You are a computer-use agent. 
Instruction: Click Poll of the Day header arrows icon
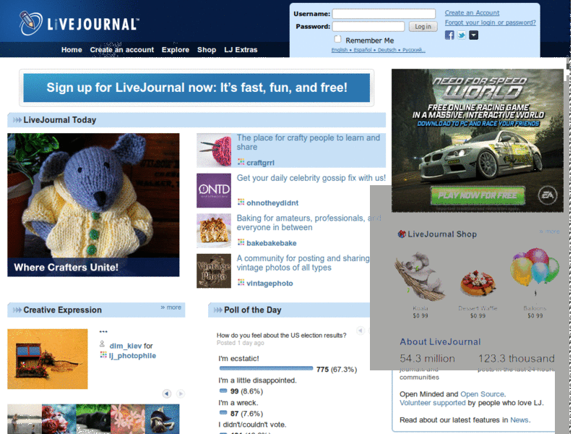(218, 310)
